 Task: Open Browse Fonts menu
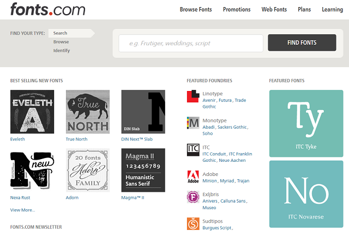pos(196,10)
